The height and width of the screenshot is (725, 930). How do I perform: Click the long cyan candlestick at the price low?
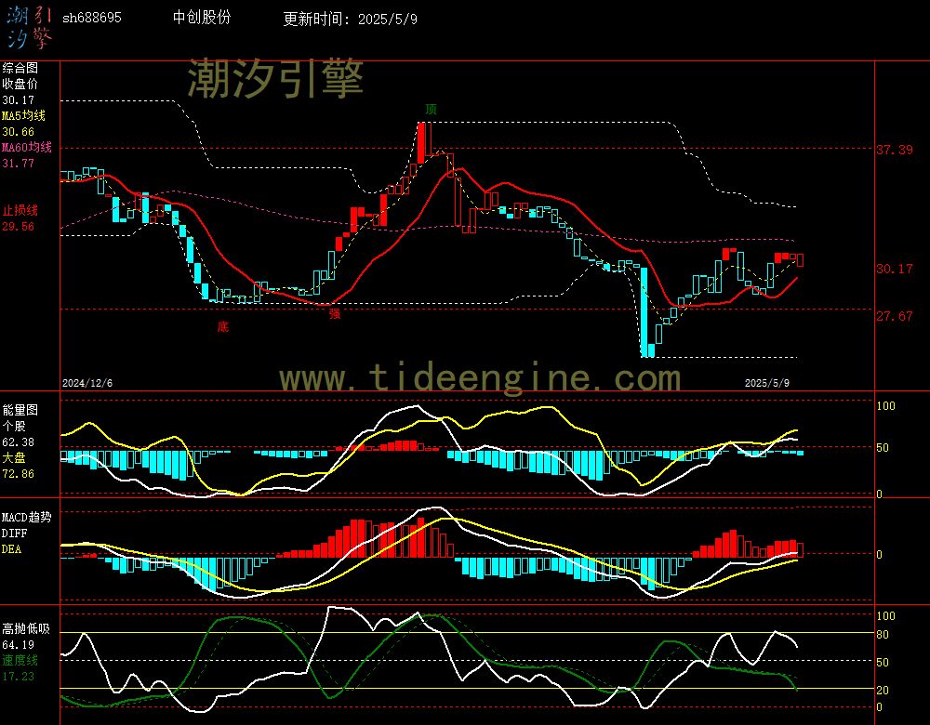coord(644,312)
